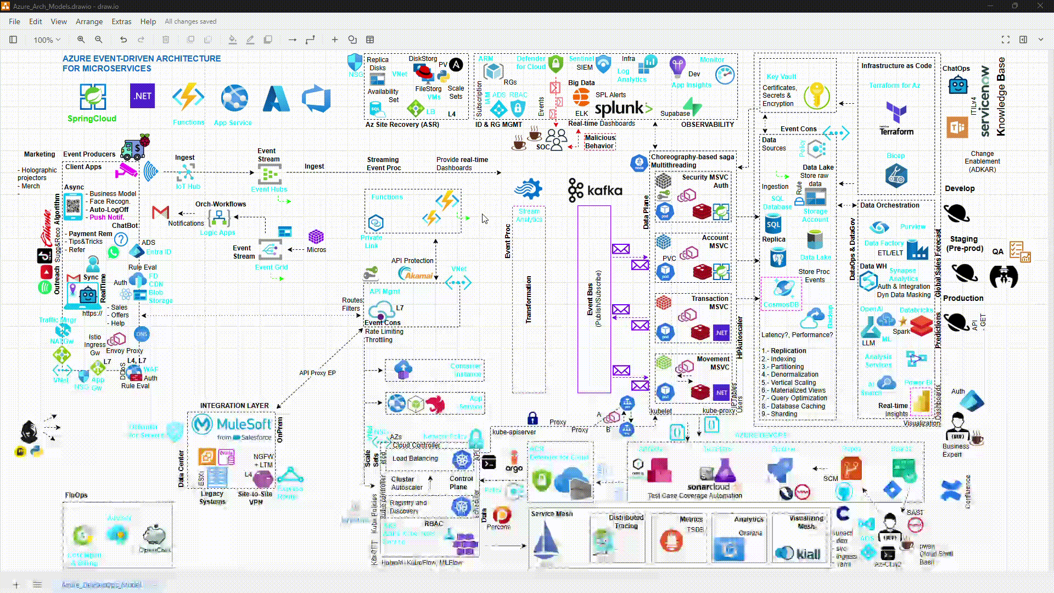Open the line color picker
This screenshot has height=593, width=1054.
250,40
